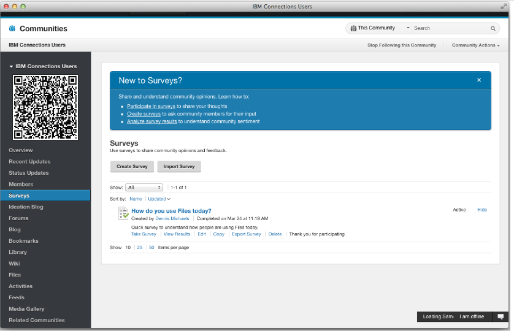
Task: Click the survey document icon beside Files survey
Action: (x=123, y=213)
